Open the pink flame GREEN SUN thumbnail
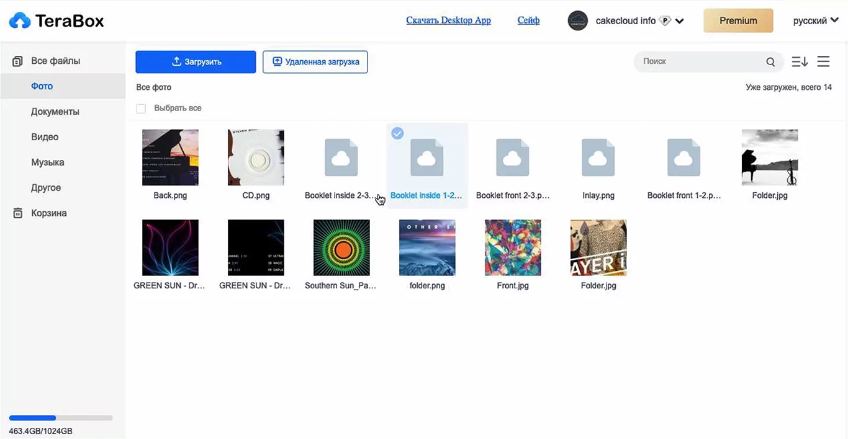The width and height of the screenshot is (848, 439). pos(170,247)
